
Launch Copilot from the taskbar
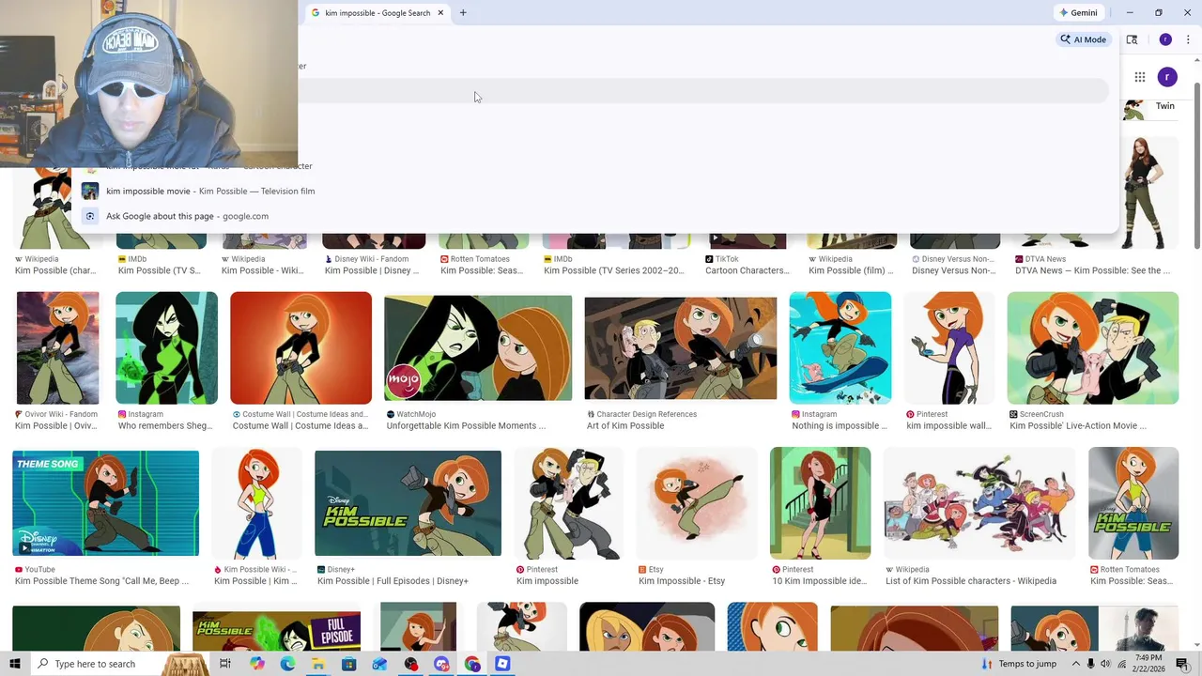(x=256, y=664)
